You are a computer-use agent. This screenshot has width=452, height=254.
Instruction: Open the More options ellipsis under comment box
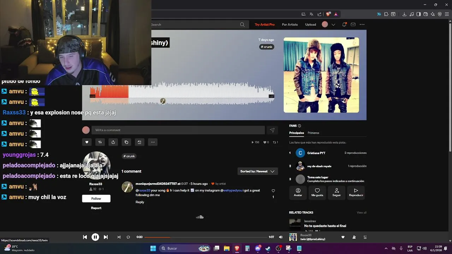[153, 142]
